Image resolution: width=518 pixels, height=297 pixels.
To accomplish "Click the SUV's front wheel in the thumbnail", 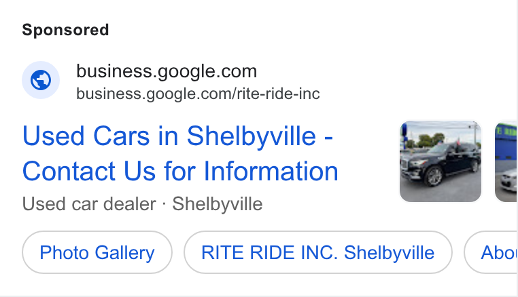I will point(434,177).
